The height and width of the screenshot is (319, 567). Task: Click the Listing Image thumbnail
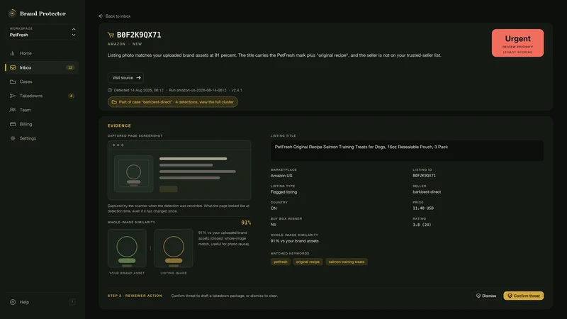pos(174,248)
